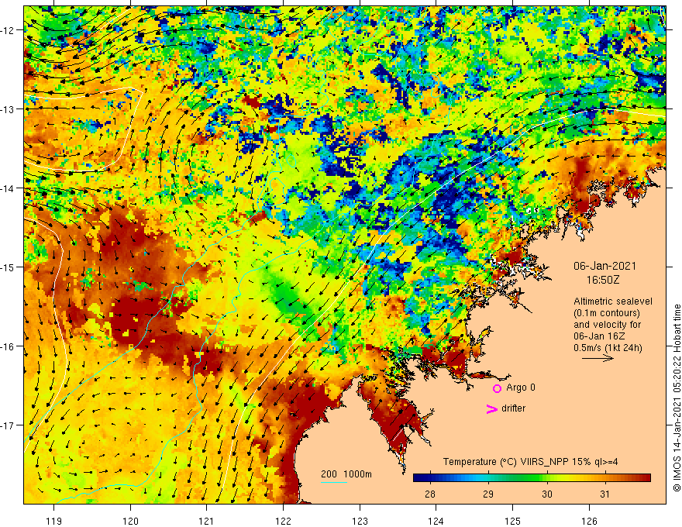Image resolution: width=682 pixels, height=527 pixels.
Task: Click the longitude label 126
Action: pyautogui.click(x=589, y=521)
